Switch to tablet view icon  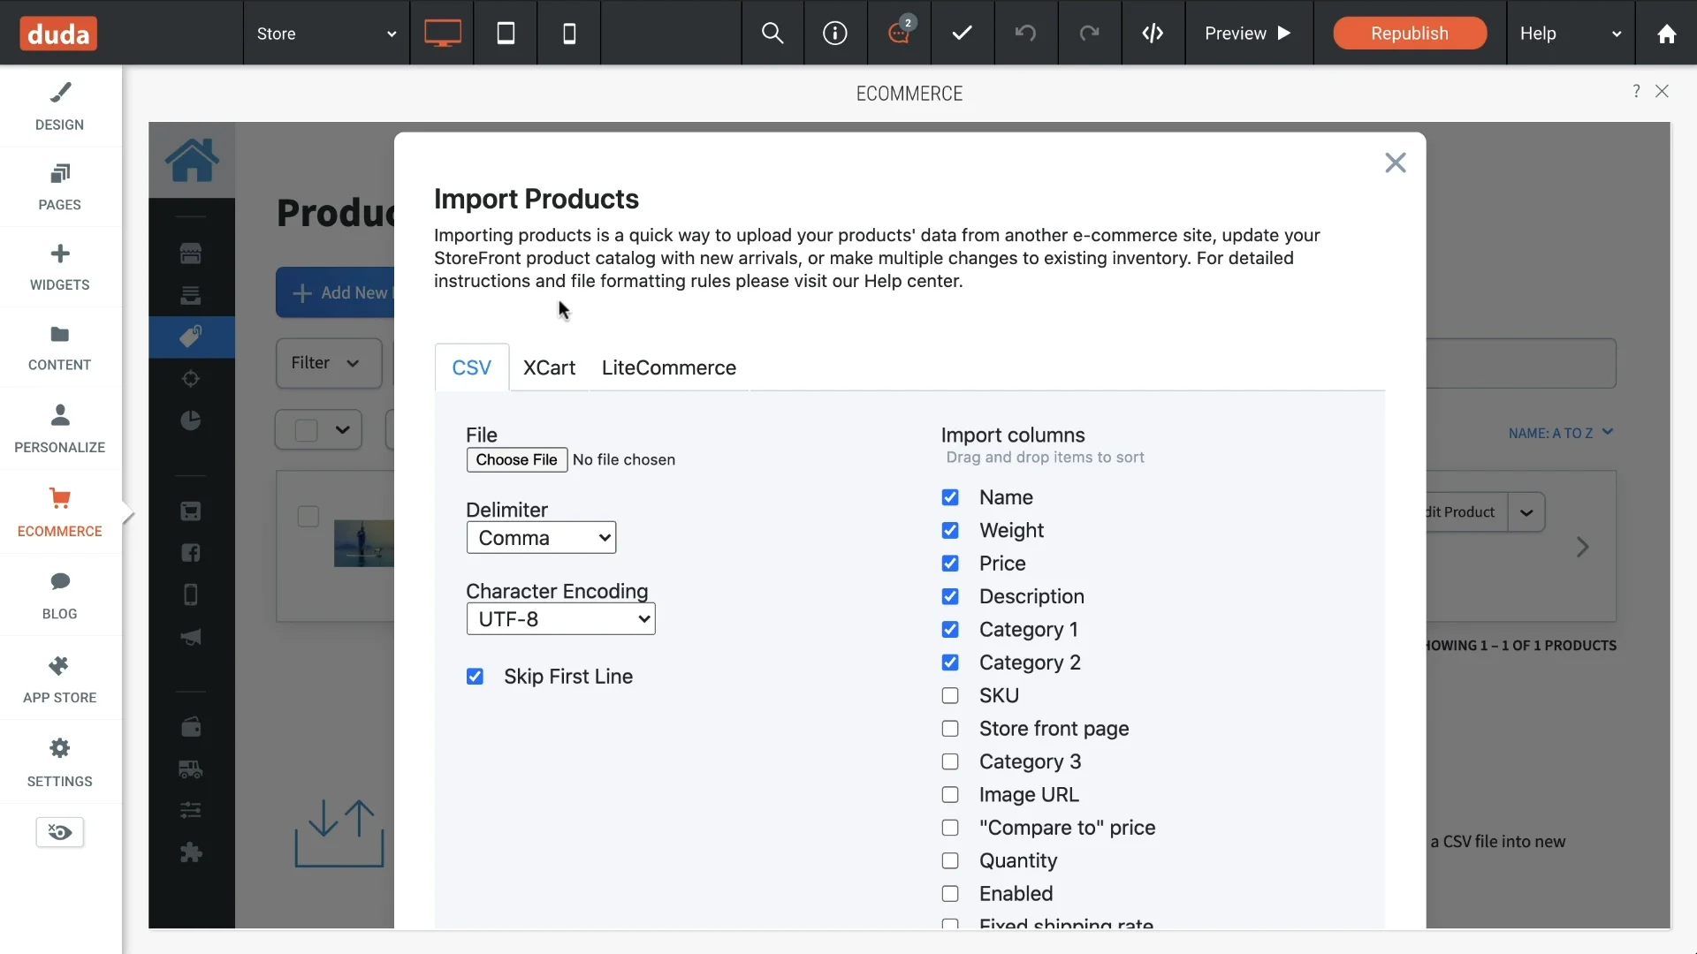pos(506,34)
